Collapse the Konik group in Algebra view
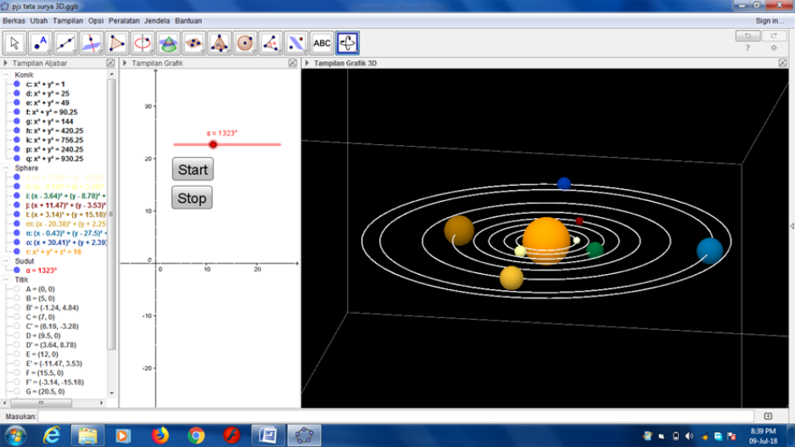This screenshot has height=447, width=795. [x=7, y=75]
